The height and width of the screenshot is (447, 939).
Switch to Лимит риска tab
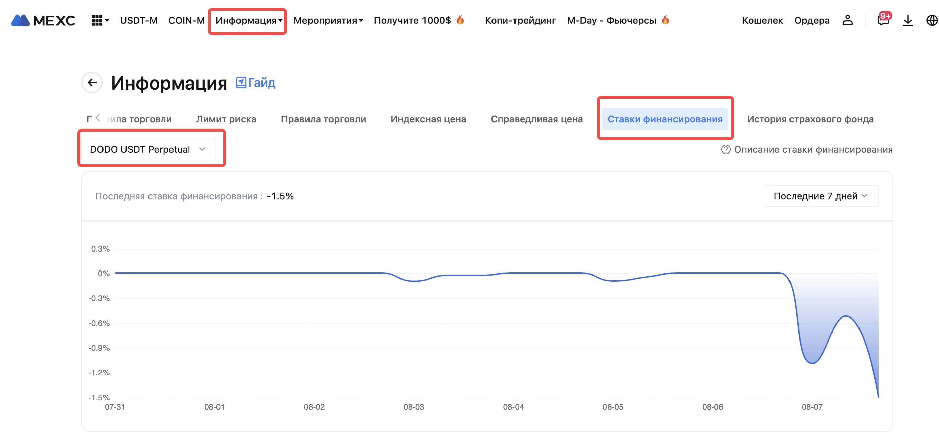226,119
